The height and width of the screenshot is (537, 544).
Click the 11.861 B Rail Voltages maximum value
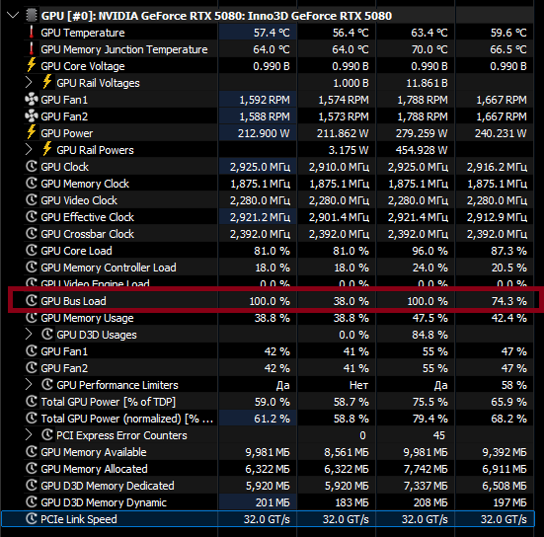click(427, 83)
